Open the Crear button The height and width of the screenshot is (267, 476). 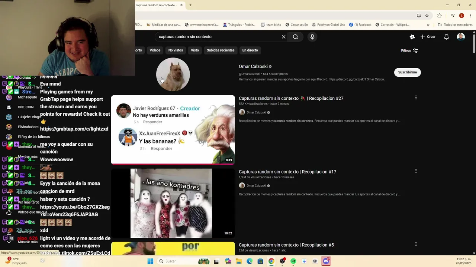[428, 37]
